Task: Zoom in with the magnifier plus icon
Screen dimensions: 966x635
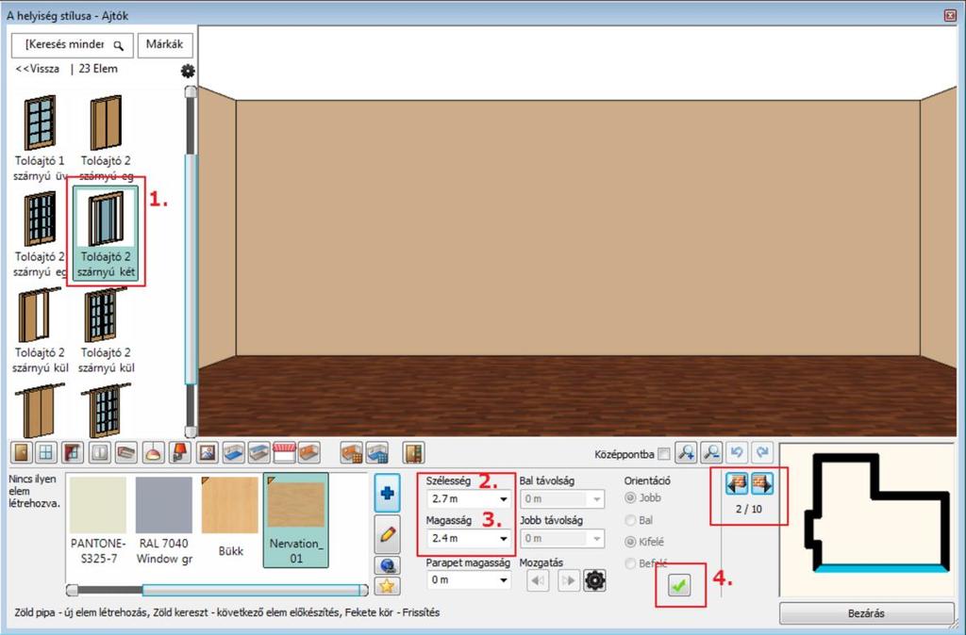Action: 686,453
